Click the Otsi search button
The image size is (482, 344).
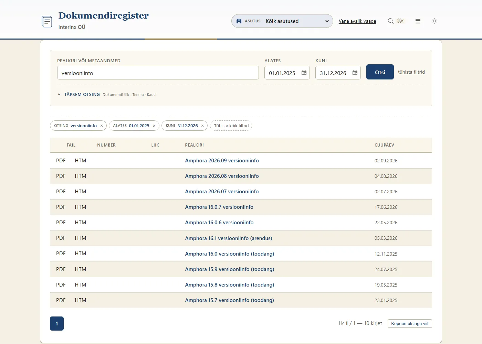[x=380, y=72]
